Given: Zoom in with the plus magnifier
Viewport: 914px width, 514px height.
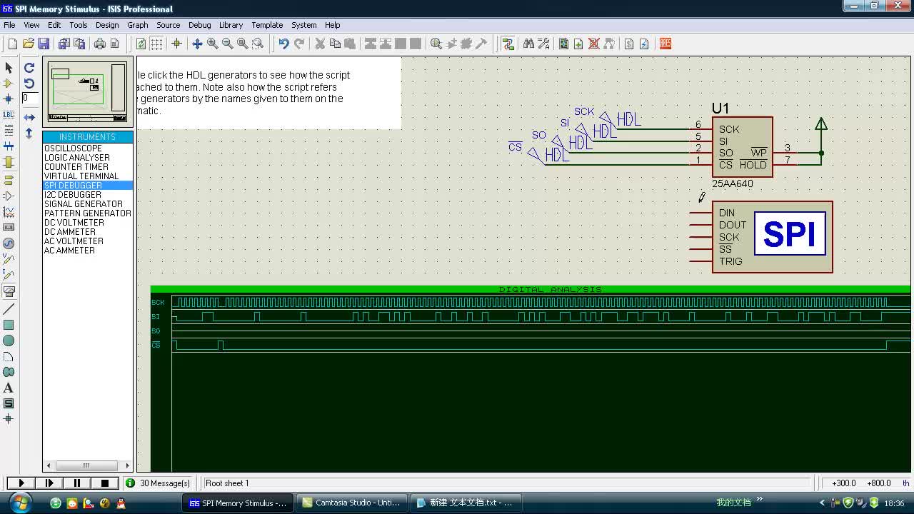Looking at the screenshot, I should click(x=212, y=44).
